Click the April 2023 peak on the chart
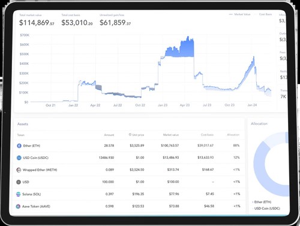Viewport: 300px width, 226px height. (188, 37)
